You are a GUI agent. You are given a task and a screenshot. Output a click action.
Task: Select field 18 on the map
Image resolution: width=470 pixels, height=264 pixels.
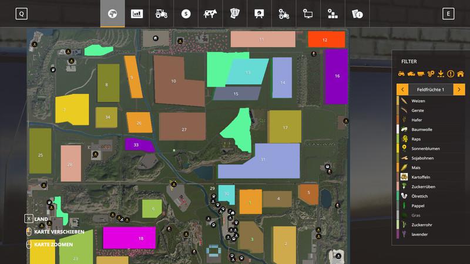tap(129, 238)
